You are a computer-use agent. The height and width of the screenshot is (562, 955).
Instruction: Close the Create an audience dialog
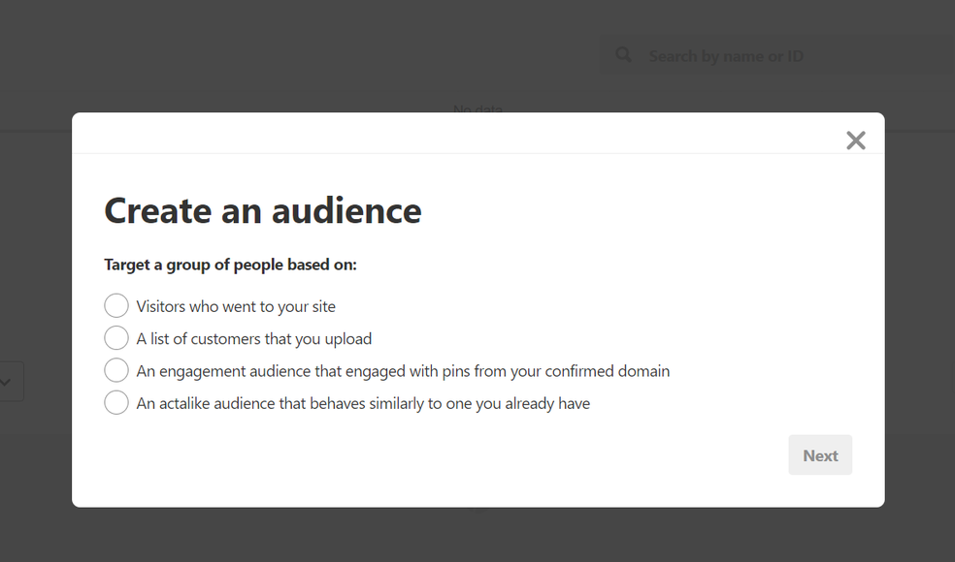(x=856, y=140)
